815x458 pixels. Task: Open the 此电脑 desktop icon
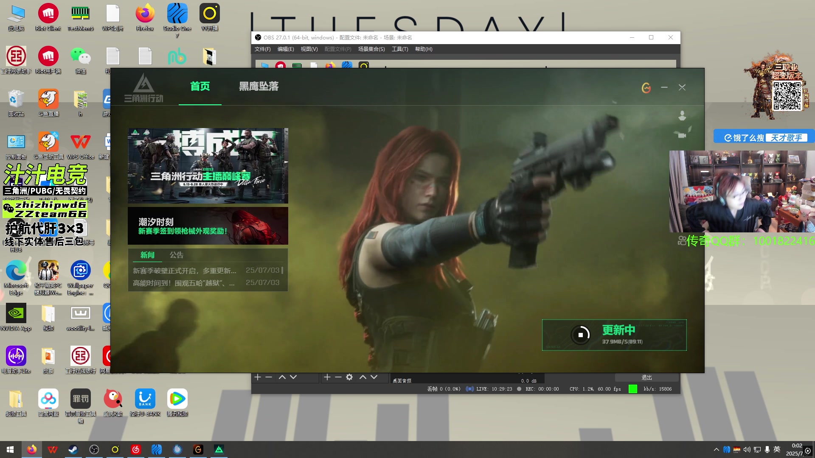pyautogui.click(x=16, y=17)
